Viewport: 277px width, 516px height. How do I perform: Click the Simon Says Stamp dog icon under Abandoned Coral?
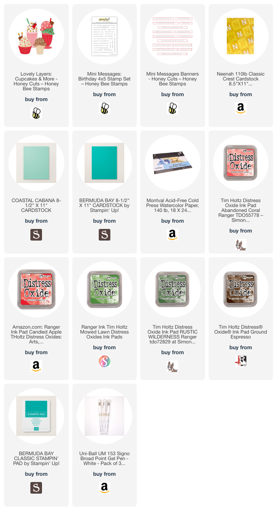[240, 245]
